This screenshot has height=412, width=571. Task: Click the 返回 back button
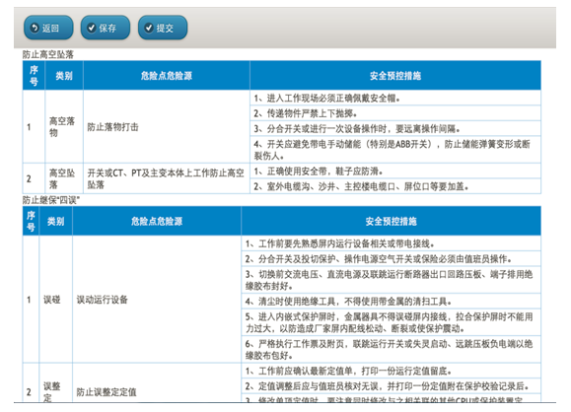click(48, 28)
